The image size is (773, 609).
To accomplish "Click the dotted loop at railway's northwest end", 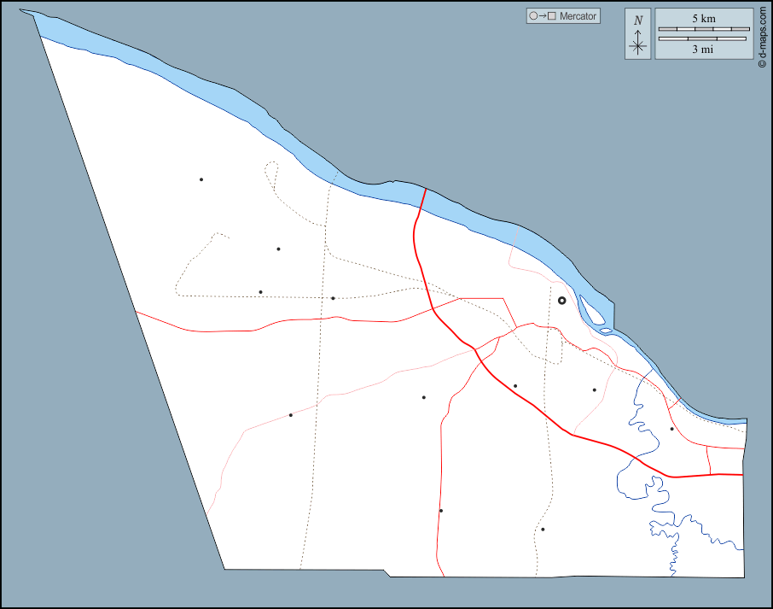I will coord(271,169).
